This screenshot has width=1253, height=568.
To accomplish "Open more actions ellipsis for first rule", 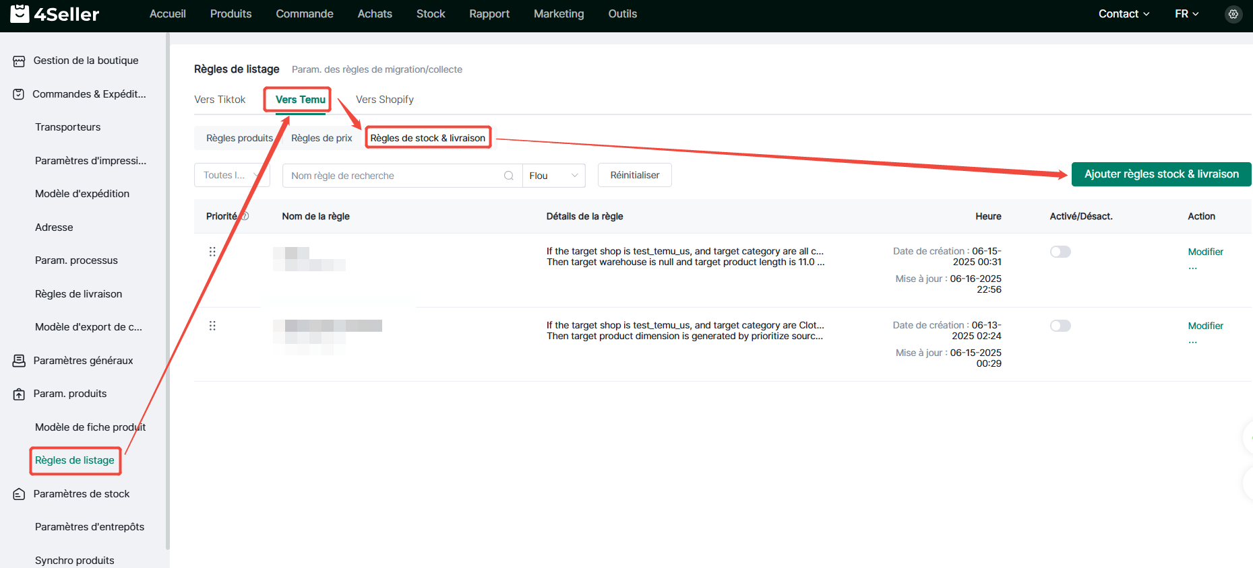I will 1193,268.
